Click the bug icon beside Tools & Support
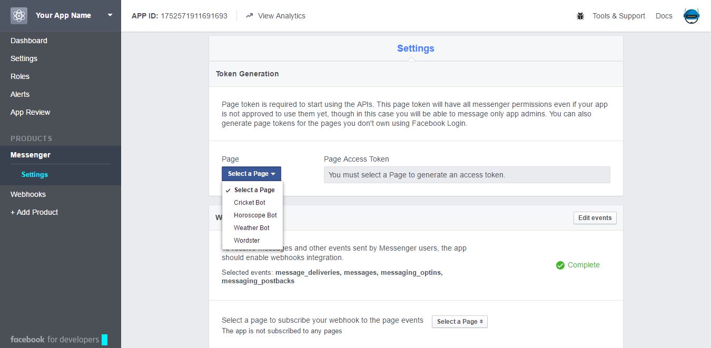Screen dimensions: 711x348 tap(580, 16)
